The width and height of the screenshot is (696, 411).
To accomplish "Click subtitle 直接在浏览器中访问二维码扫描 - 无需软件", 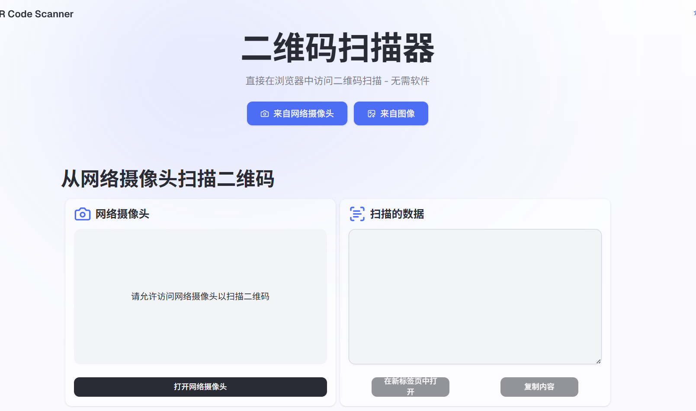I will click(337, 81).
